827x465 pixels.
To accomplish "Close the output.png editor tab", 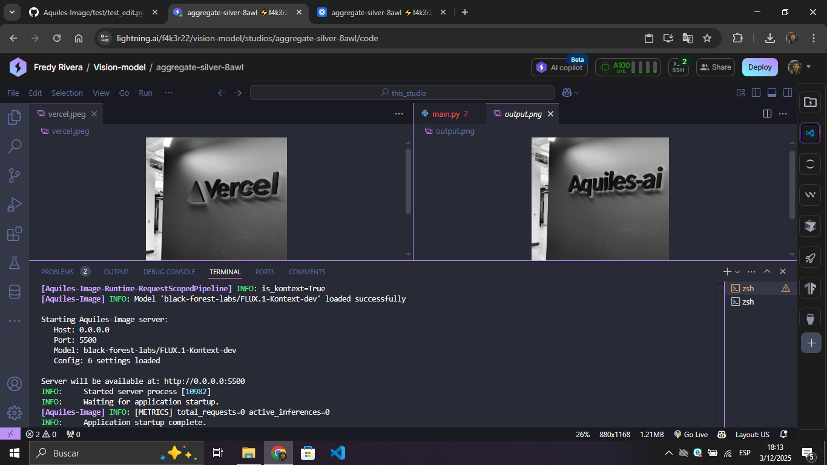I will pyautogui.click(x=550, y=114).
